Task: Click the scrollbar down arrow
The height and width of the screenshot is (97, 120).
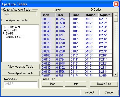Action: (116, 74)
